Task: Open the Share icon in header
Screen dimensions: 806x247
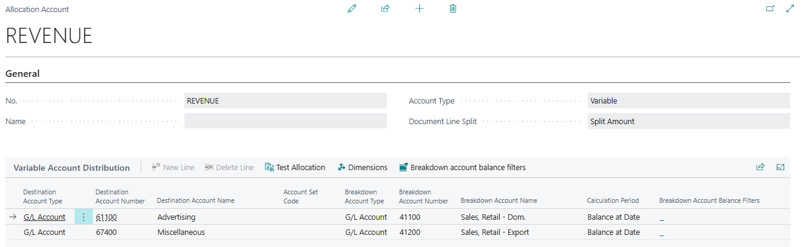Action: pos(385,9)
